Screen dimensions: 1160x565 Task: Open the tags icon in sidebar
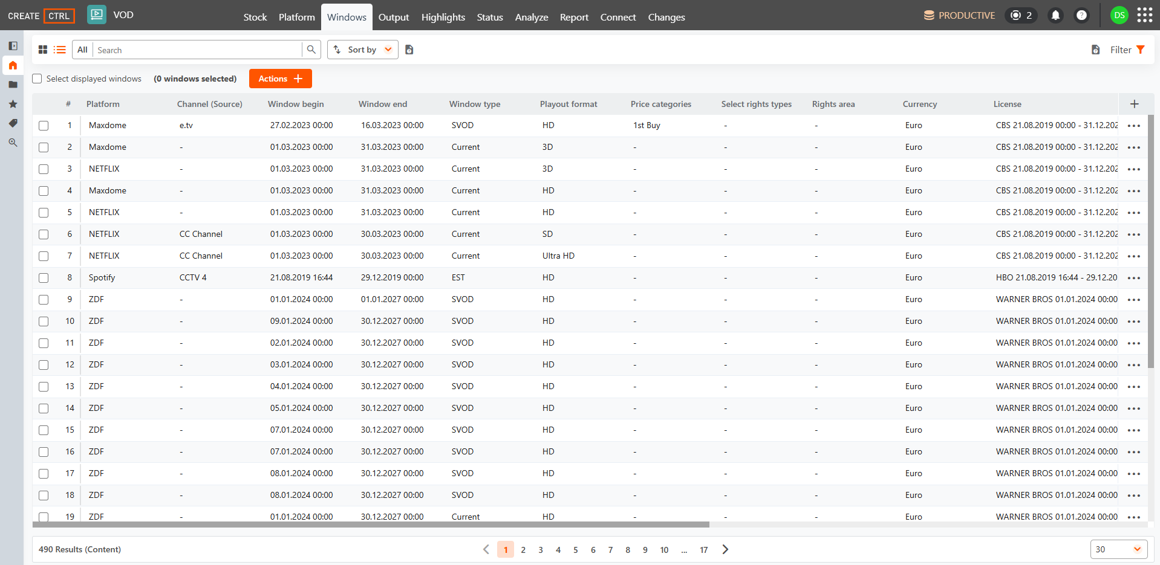point(13,123)
